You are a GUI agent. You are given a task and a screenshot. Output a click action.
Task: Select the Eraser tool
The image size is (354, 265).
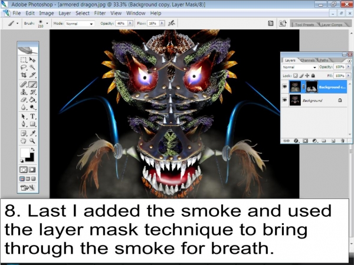click(x=24, y=100)
